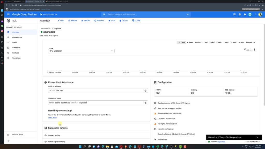Open the Custom time range dropdown
This screenshot has width=265, height=149.
click(250, 42)
